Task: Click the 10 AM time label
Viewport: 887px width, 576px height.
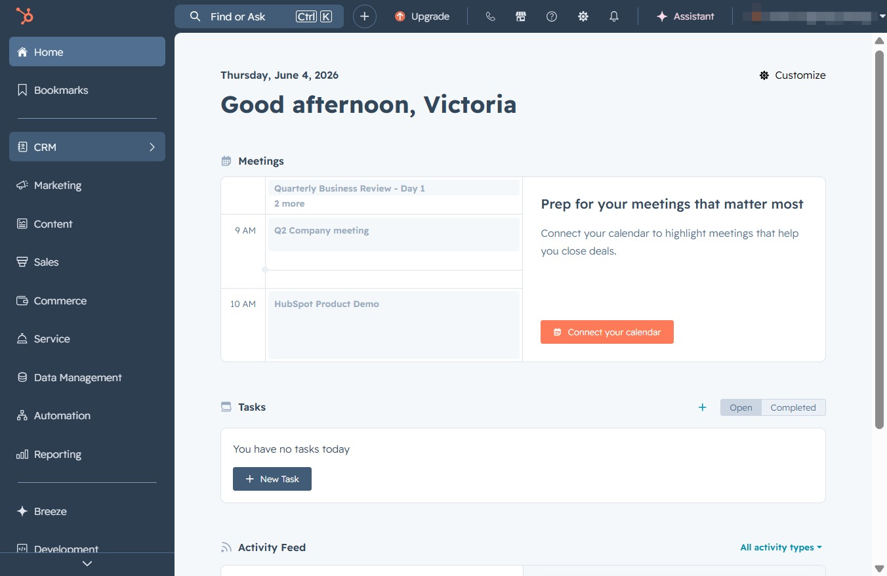Action: pos(243,304)
